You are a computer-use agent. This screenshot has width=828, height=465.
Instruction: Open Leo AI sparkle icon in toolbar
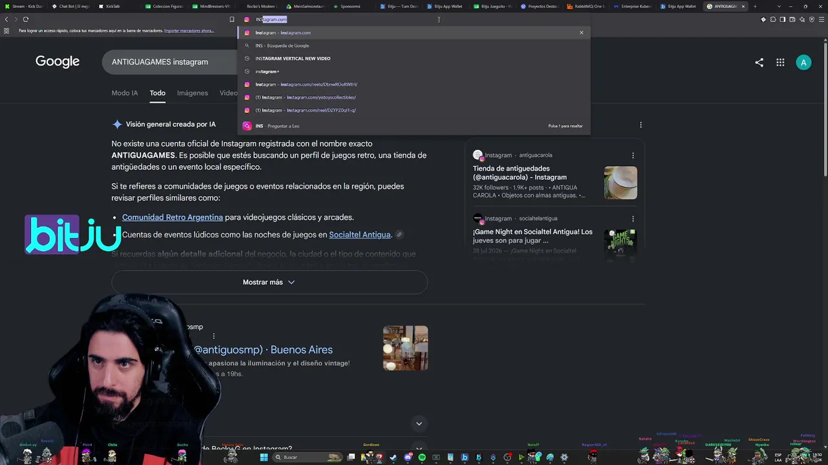(x=802, y=19)
